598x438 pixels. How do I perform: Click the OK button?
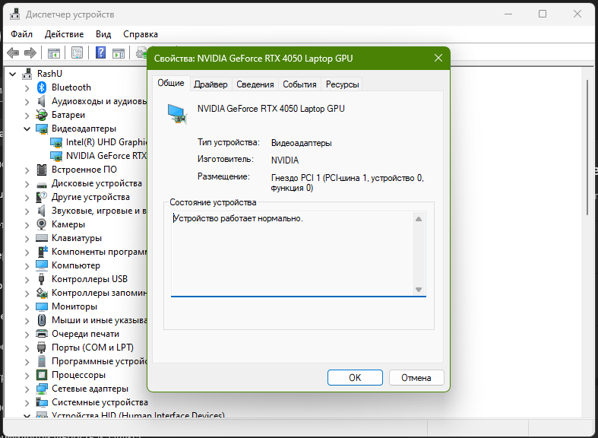(x=355, y=377)
